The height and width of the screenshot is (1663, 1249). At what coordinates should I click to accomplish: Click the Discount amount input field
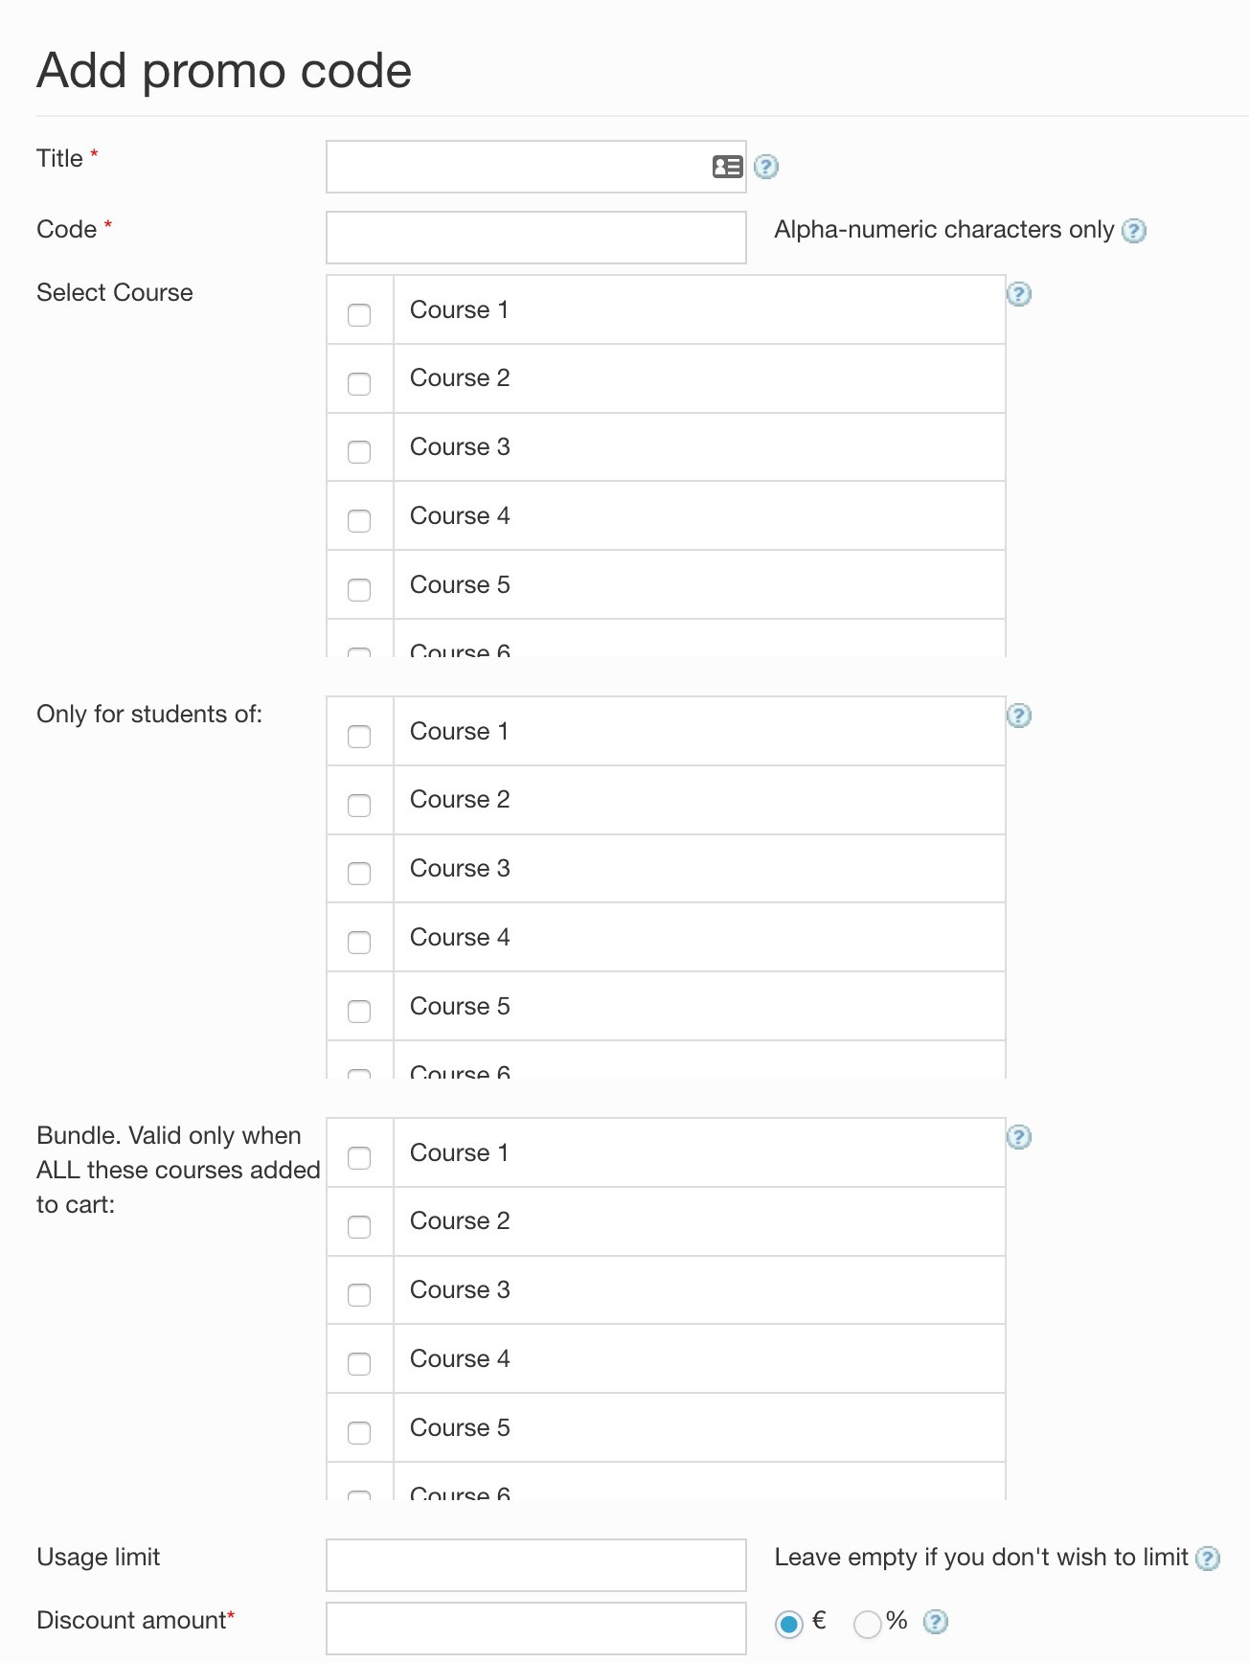tap(535, 1628)
